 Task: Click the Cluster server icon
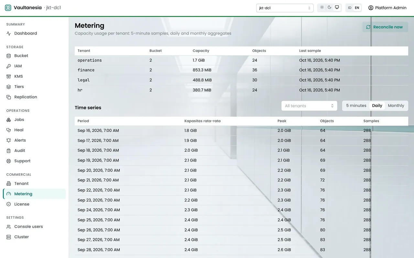pos(9,237)
